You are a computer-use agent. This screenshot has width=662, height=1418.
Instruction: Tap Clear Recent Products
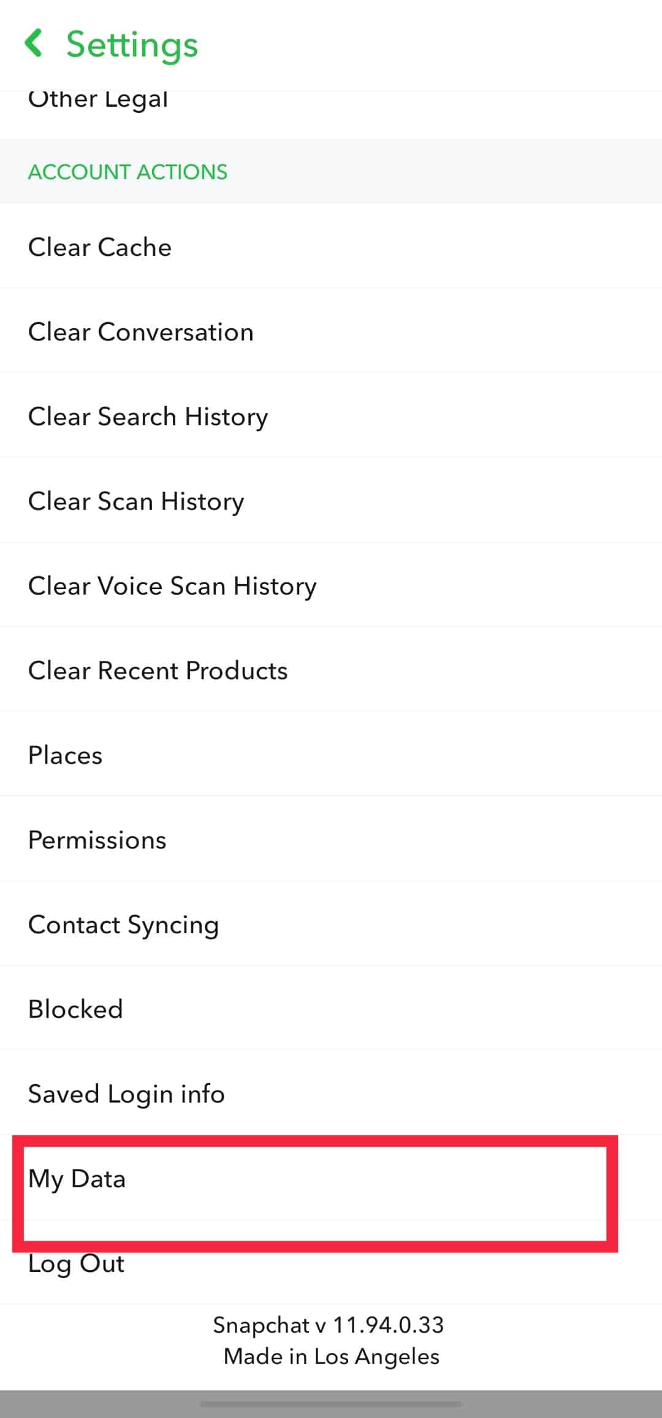(158, 671)
